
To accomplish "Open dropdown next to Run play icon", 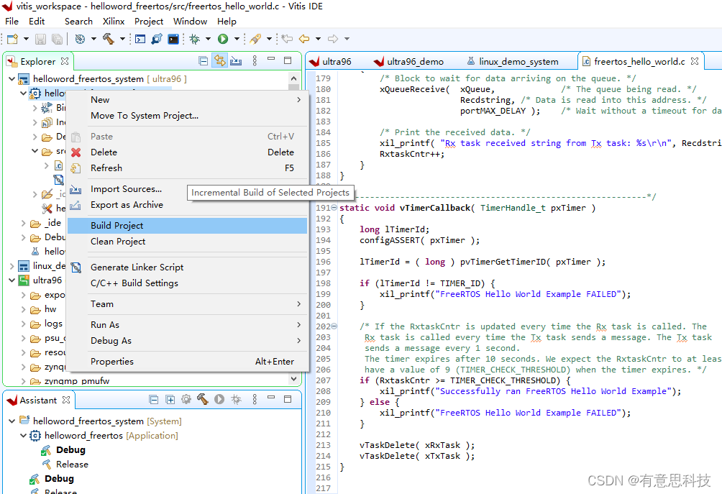I will (237, 39).
